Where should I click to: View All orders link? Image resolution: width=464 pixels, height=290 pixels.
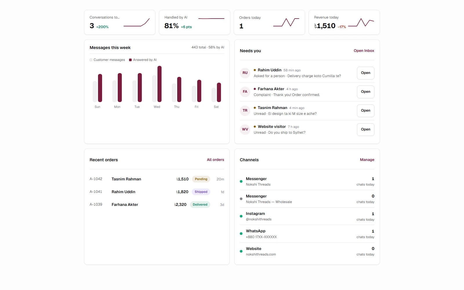pyautogui.click(x=215, y=160)
